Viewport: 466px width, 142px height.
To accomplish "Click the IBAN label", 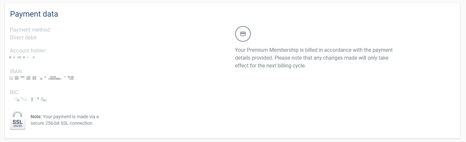I will pyautogui.click(x=16, y=71).
